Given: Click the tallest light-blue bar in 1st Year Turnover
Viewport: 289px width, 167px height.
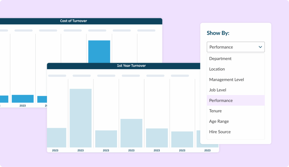Looking at the screenshot, I should click(80, 118).
